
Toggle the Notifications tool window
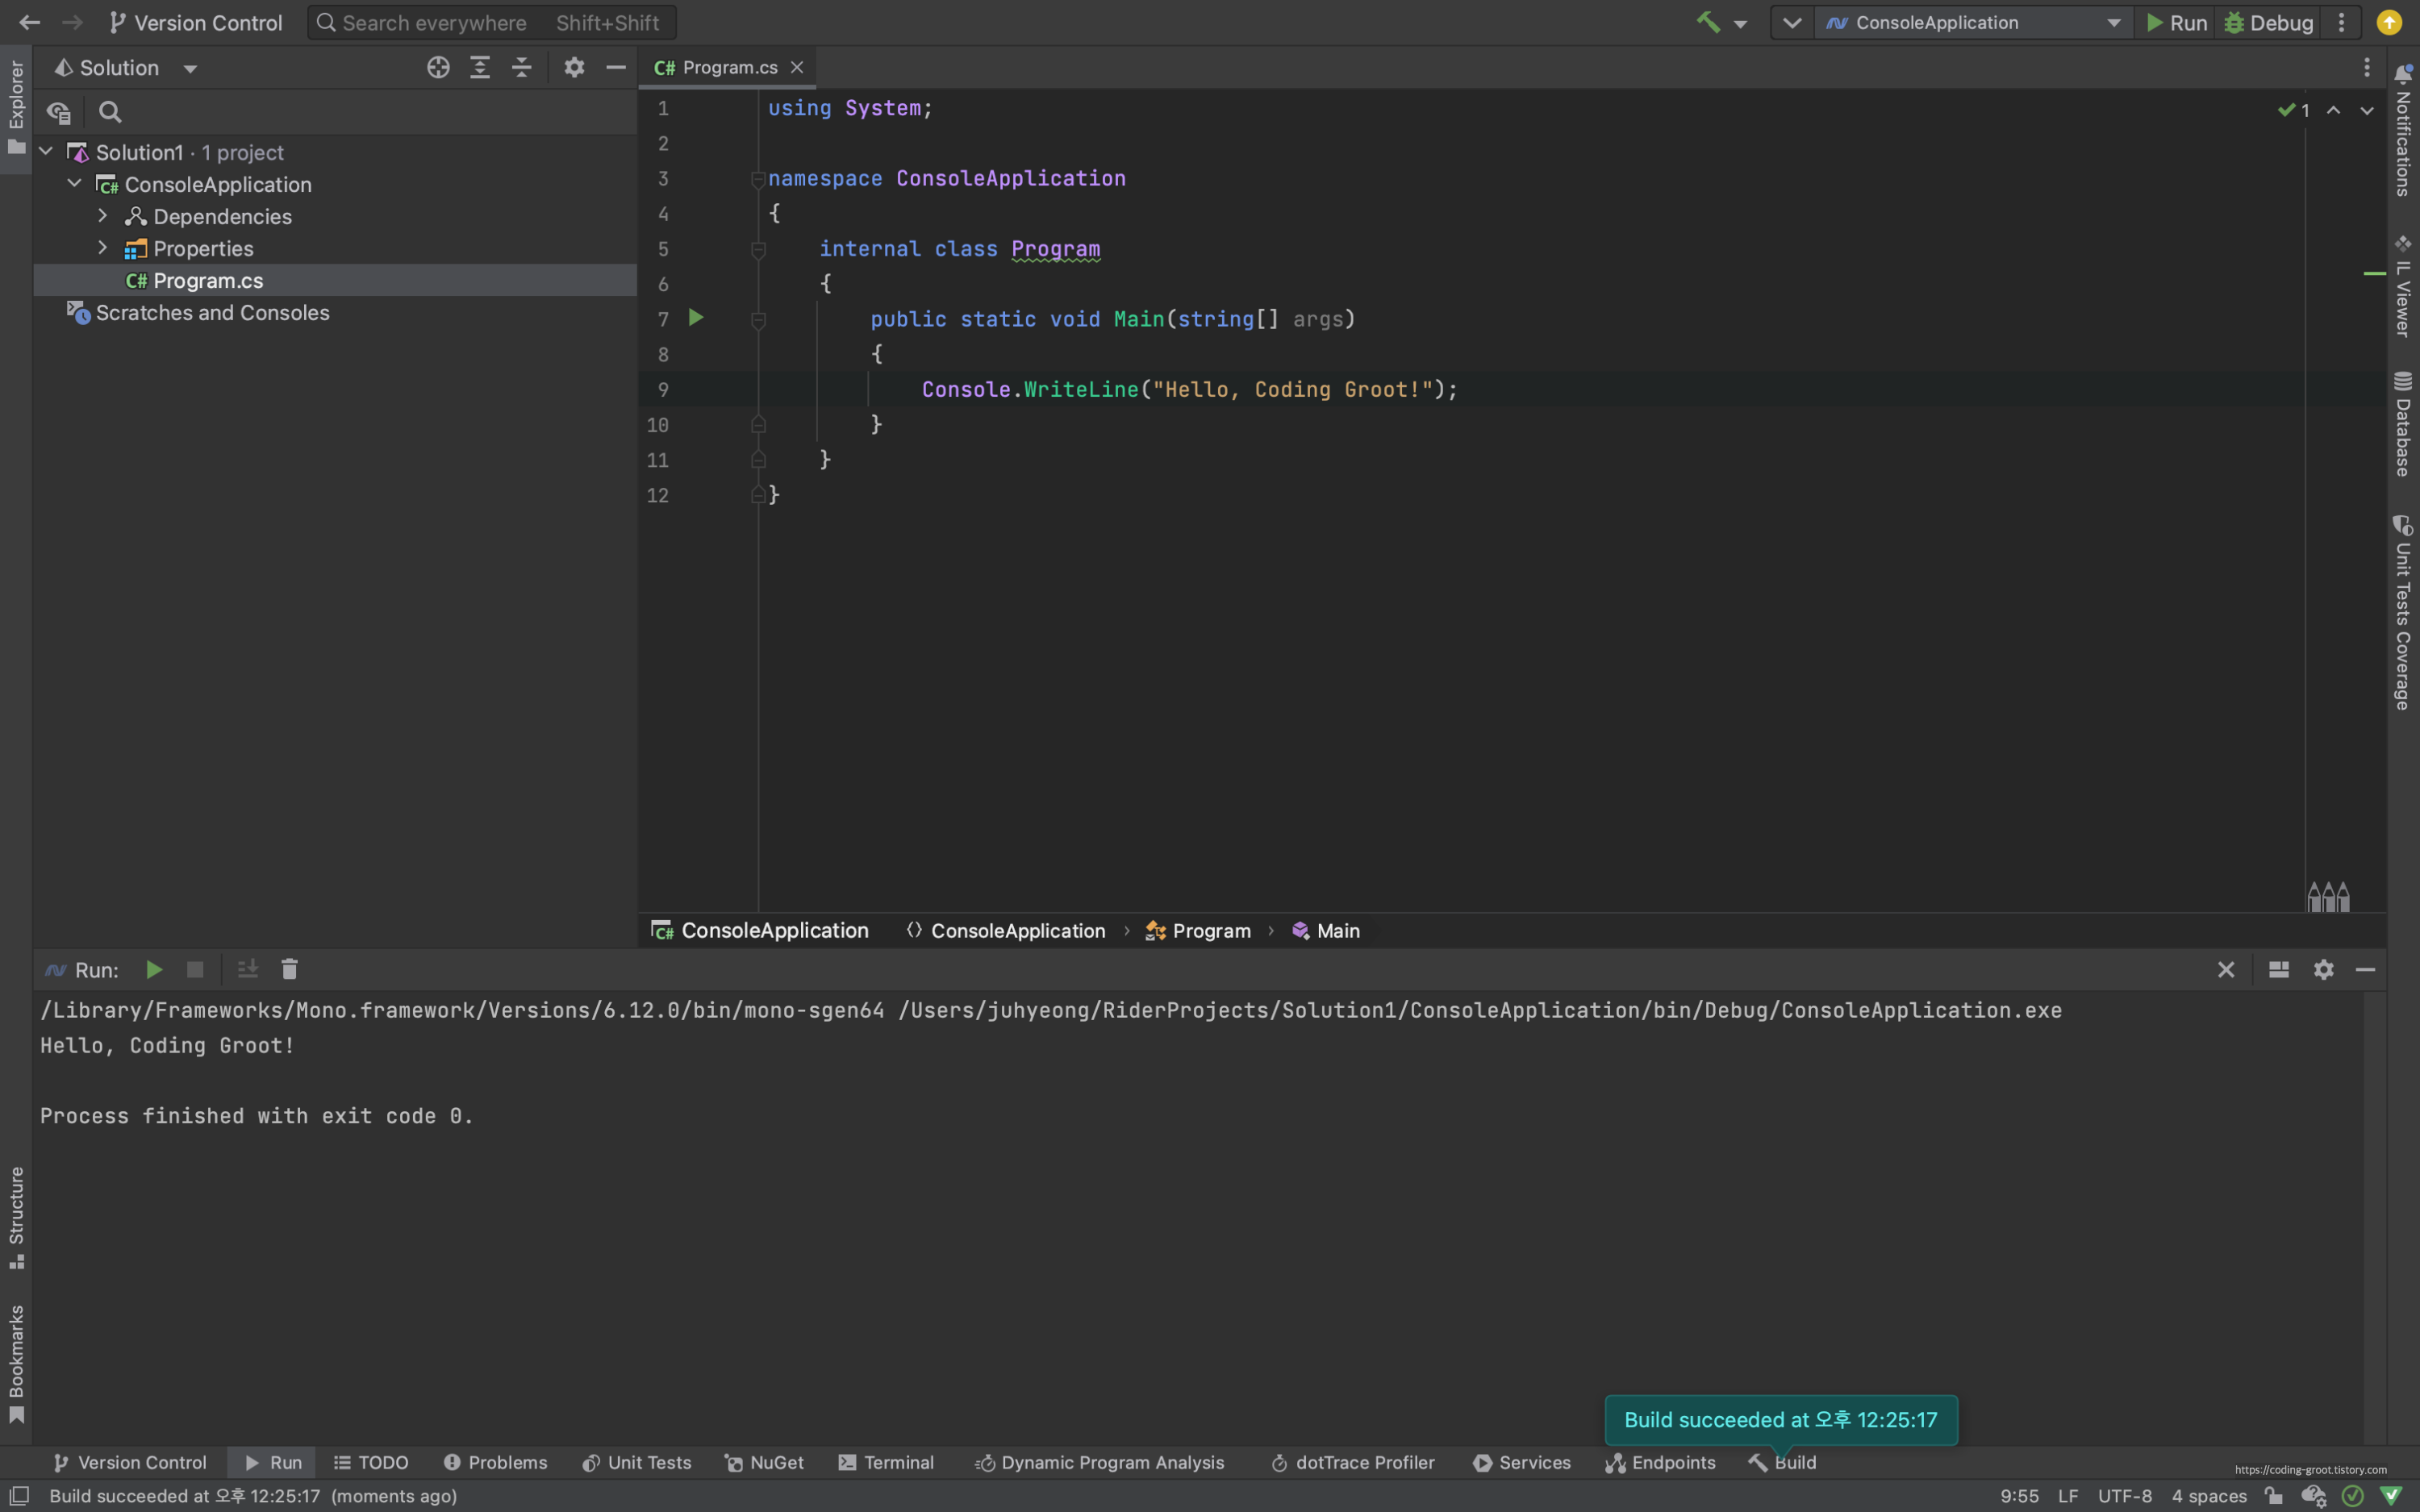coord(2403,130)
